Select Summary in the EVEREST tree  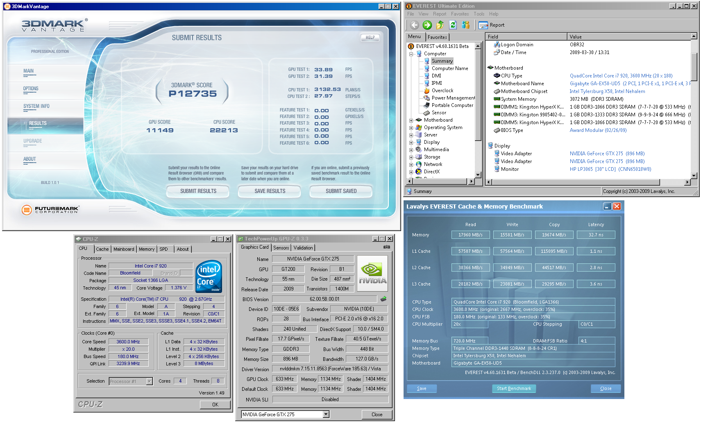[x=442, y=61]
